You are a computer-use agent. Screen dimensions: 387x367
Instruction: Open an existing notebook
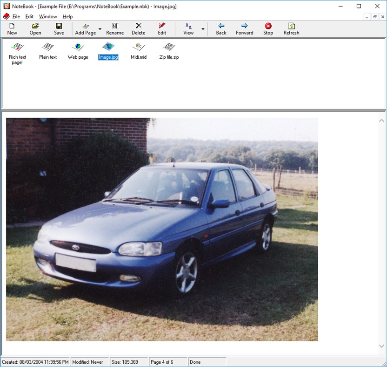(x=35, y=28)
